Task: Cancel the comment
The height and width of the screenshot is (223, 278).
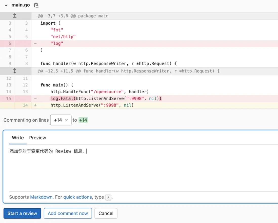Action: pos(106,213)
